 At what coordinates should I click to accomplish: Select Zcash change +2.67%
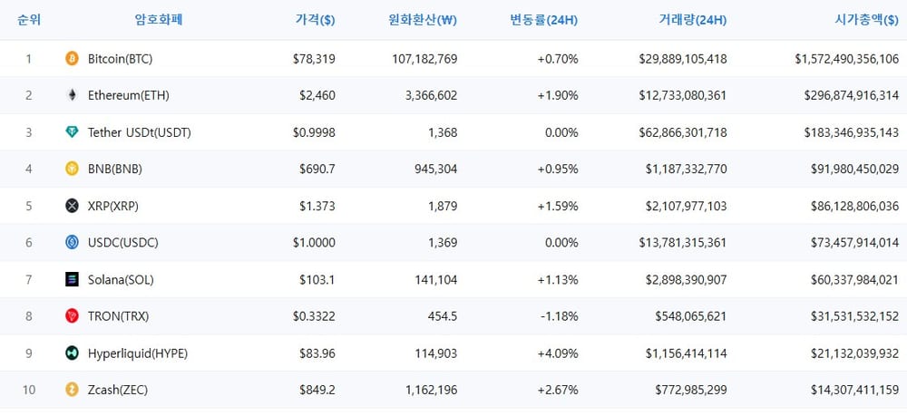558,390
